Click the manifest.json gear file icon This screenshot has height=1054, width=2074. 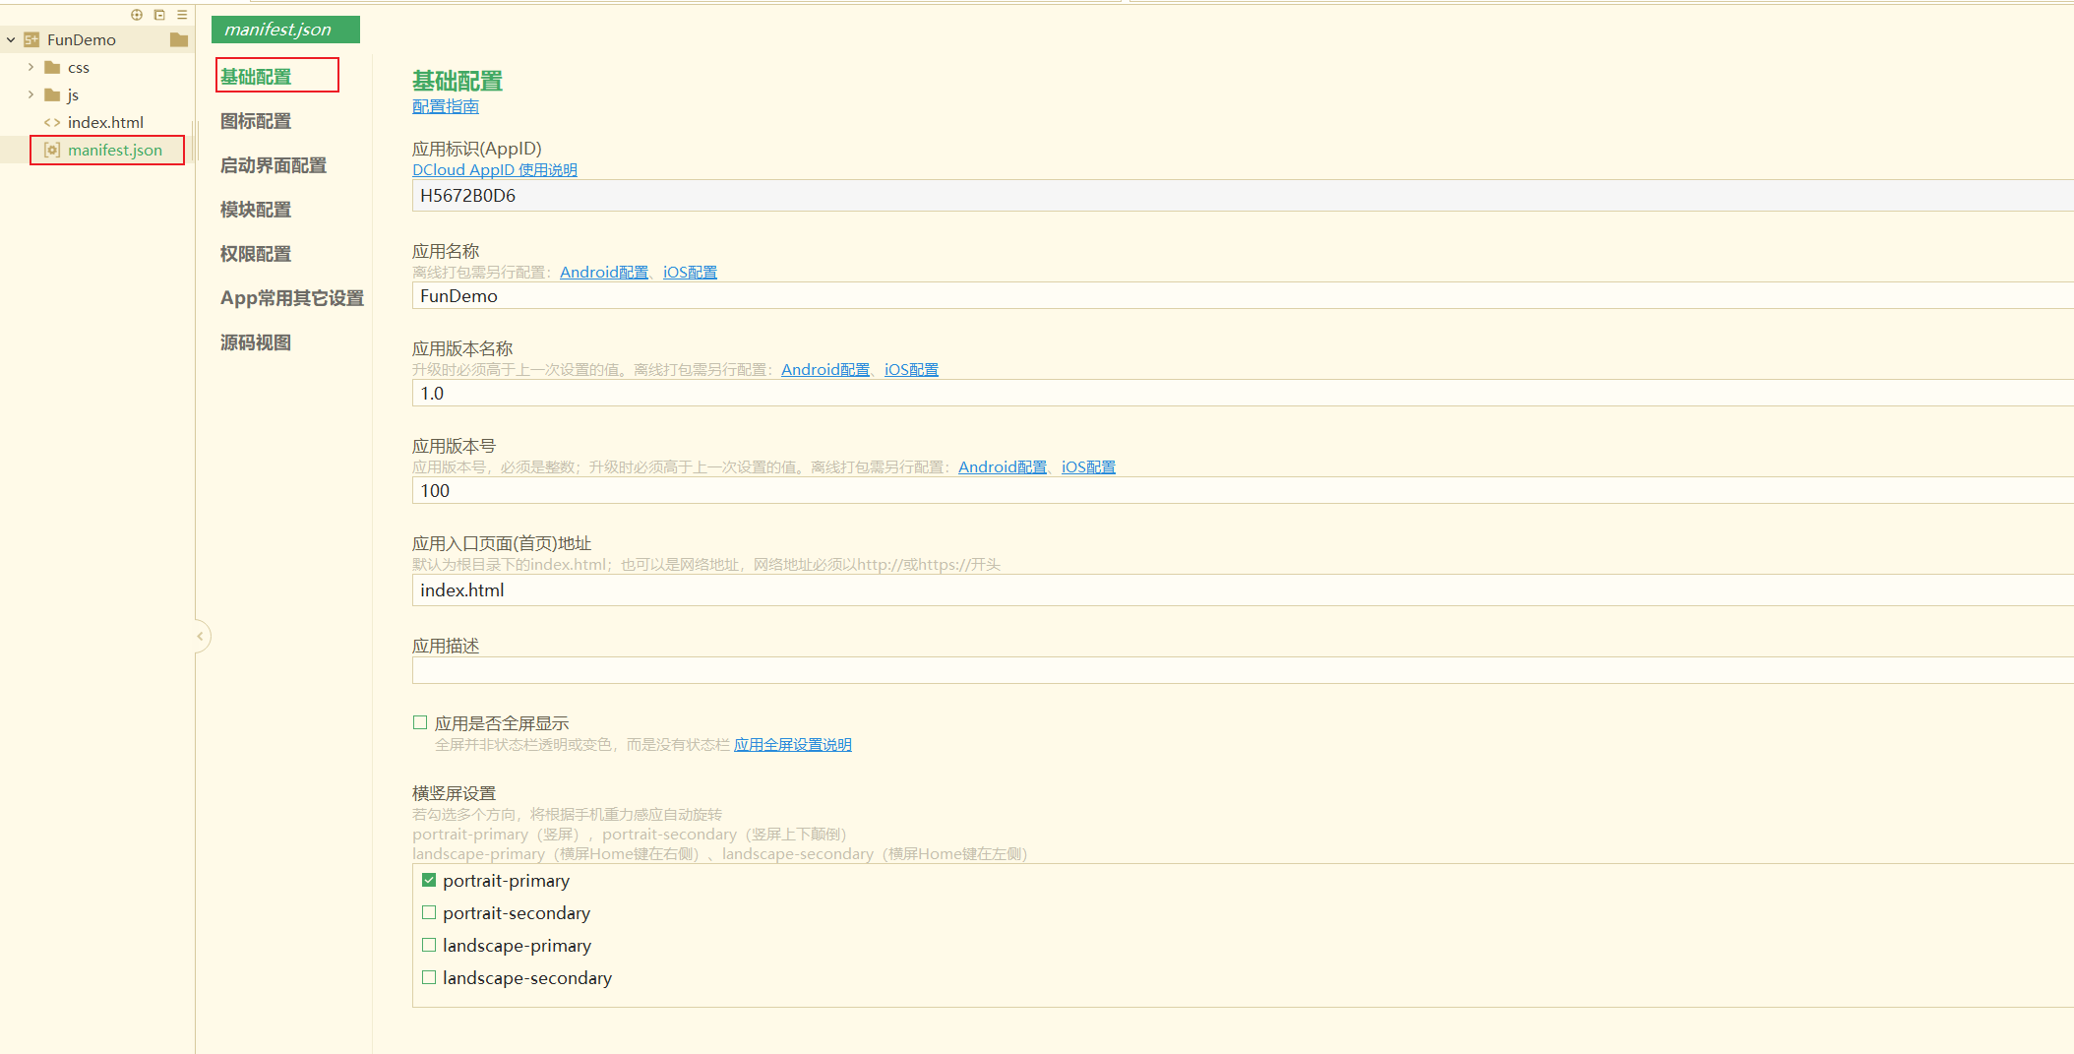coord(52,151)
